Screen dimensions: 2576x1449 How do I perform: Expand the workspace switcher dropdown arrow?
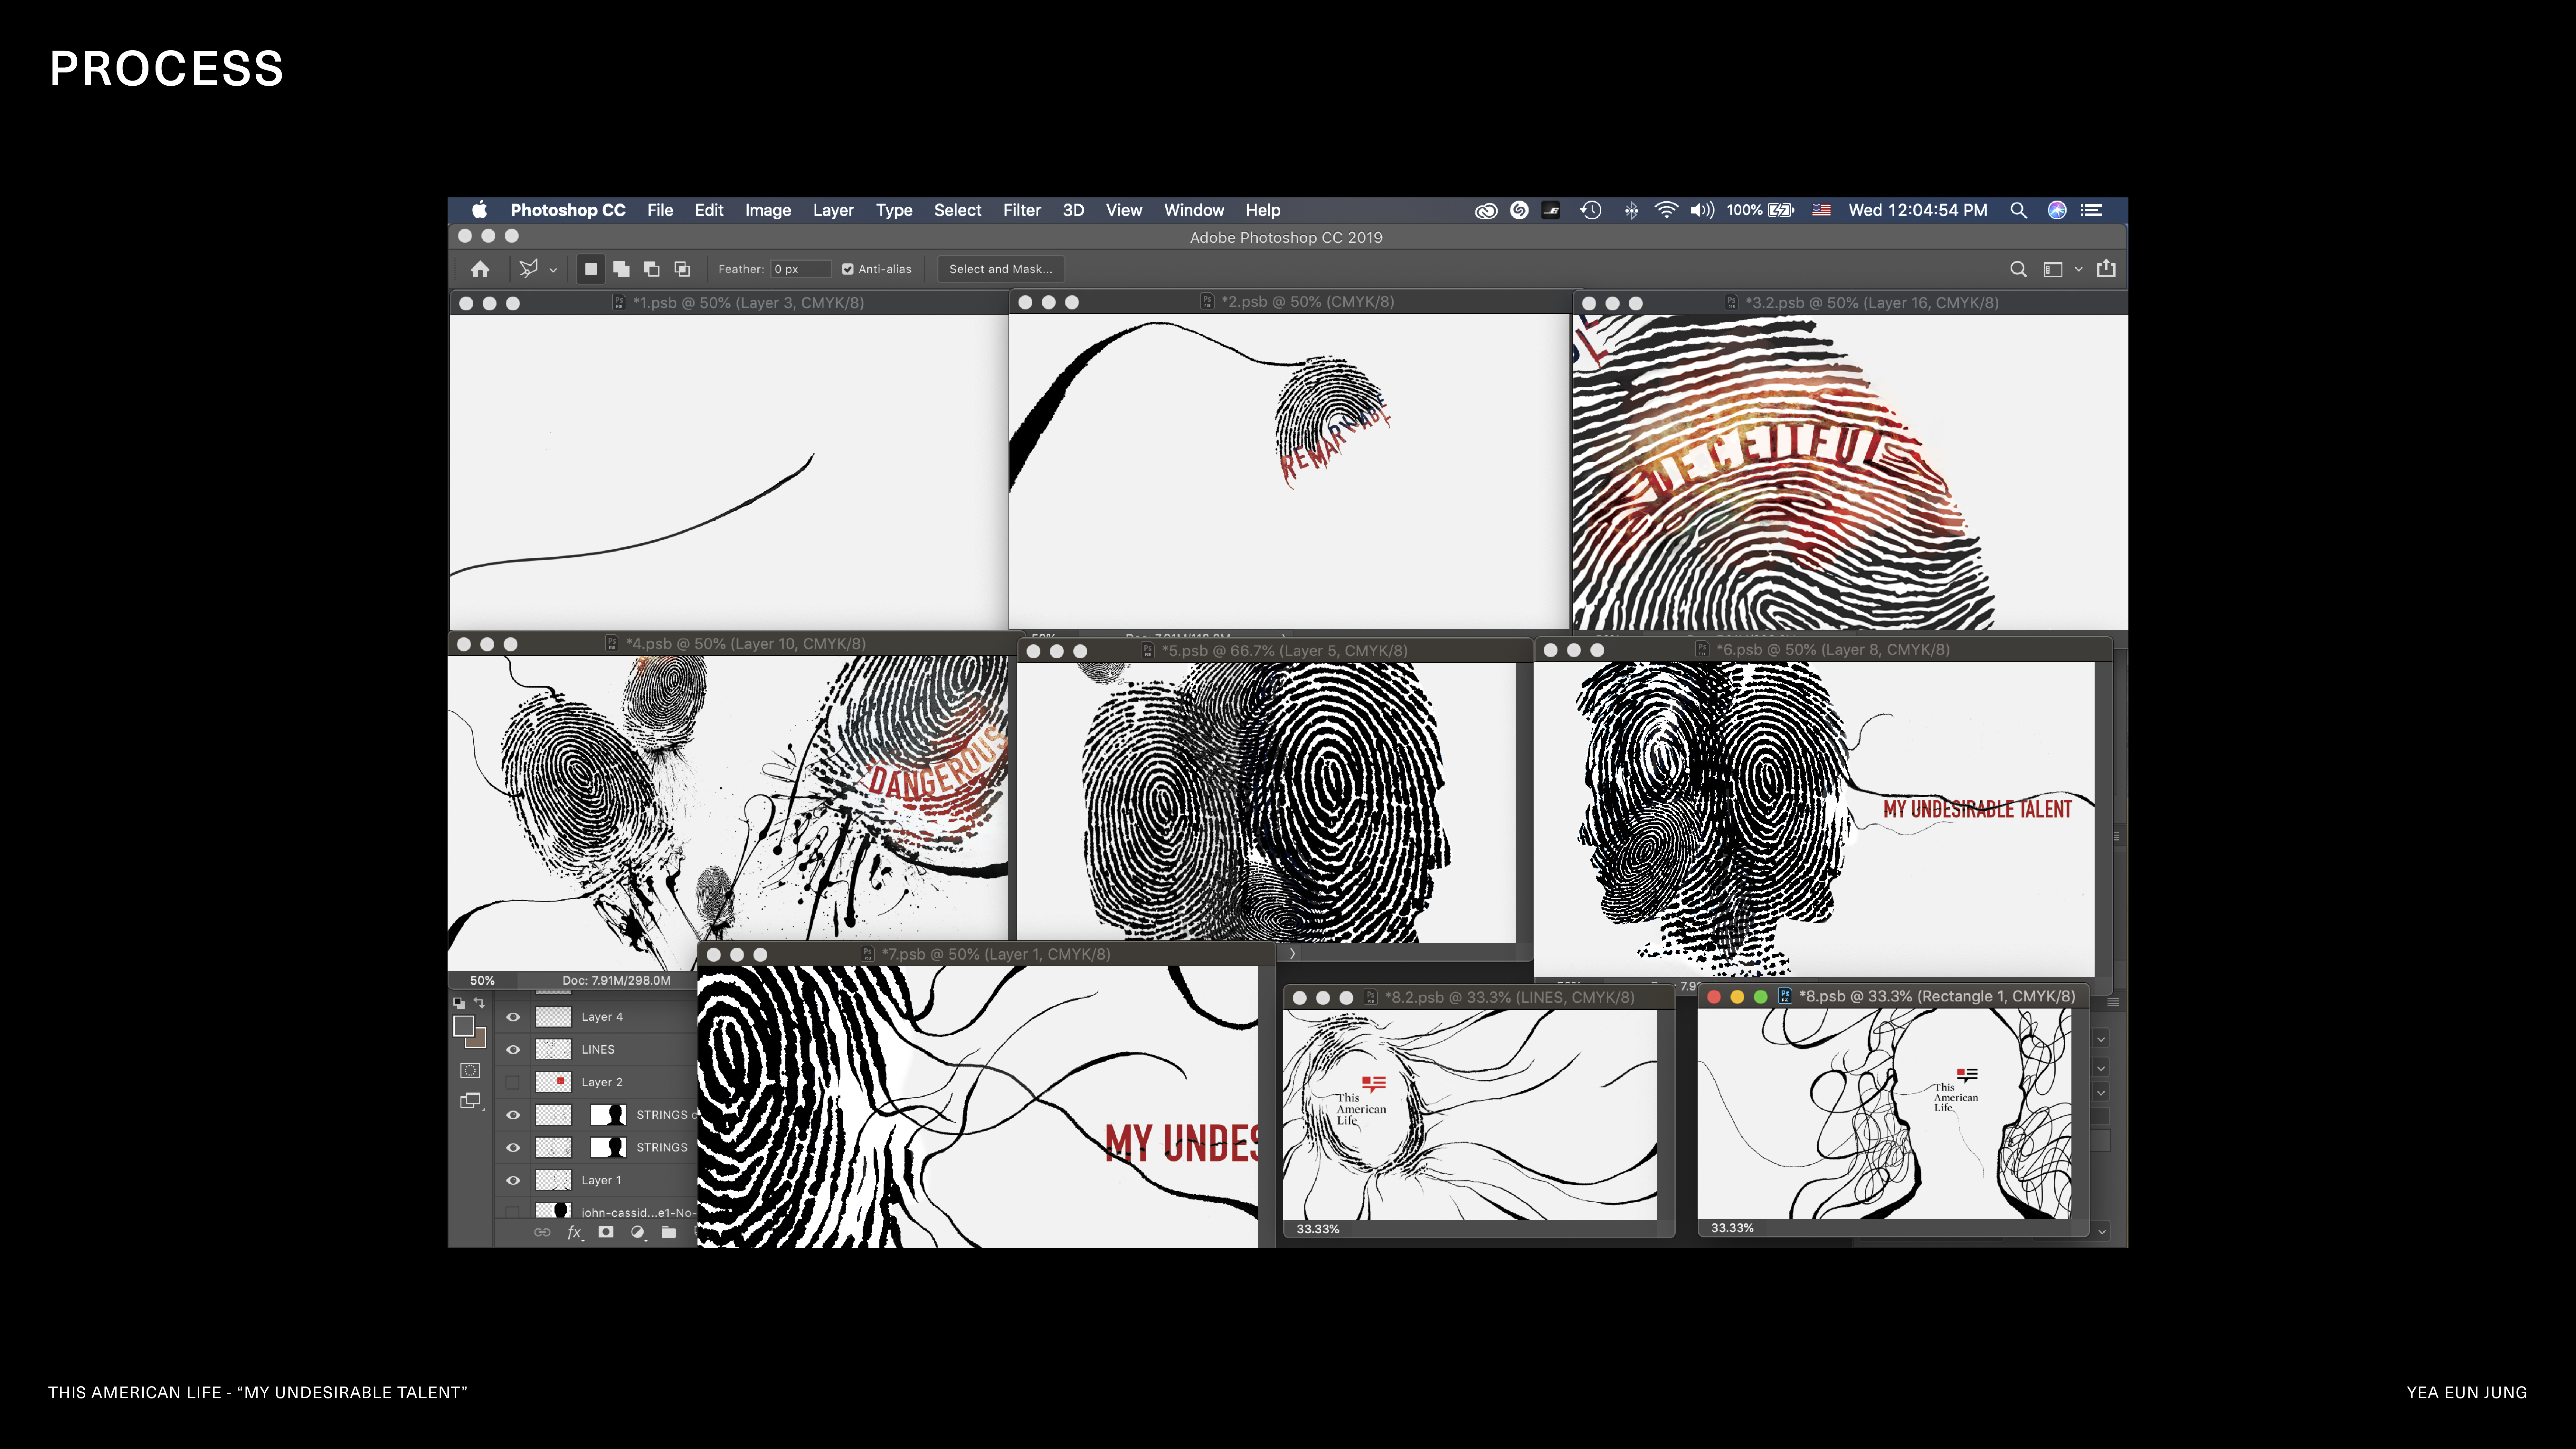(2079, 269)
